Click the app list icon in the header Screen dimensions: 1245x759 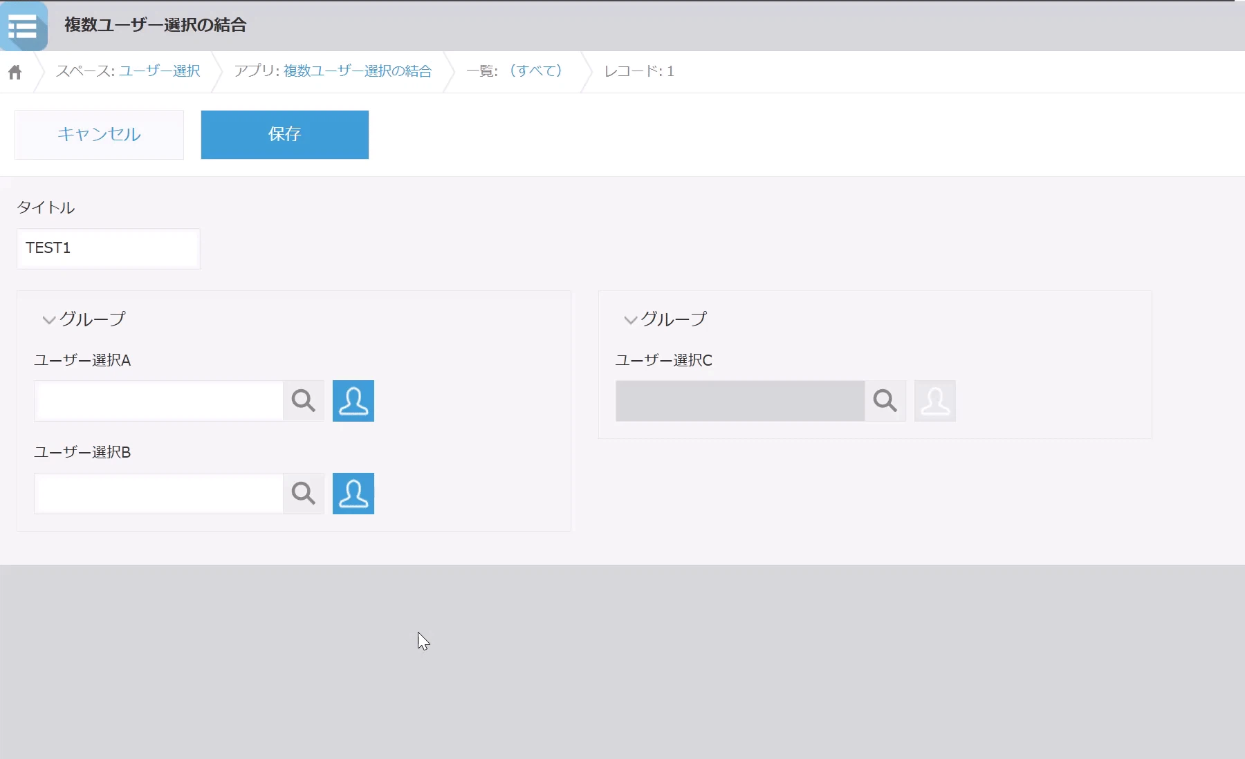coord(24,26)
